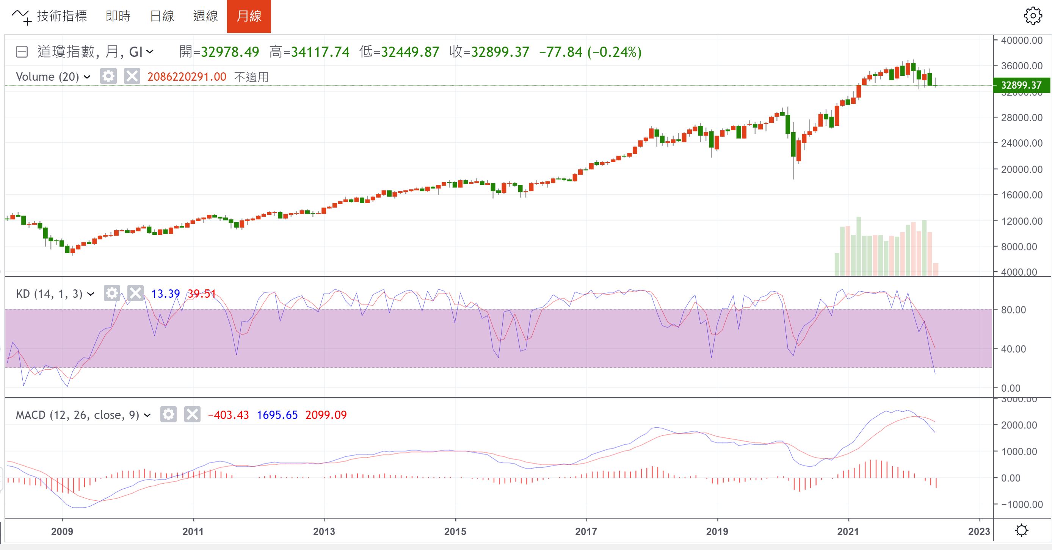Image resolution: width=1052 pixels, height=550 pixels.
Task: Expand the KD (14, 1, 3) chevron
Action: 91,294
